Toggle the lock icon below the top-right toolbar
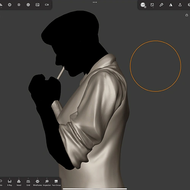The height and width of the screenshot is (190, 190). [x=187, y=15]
